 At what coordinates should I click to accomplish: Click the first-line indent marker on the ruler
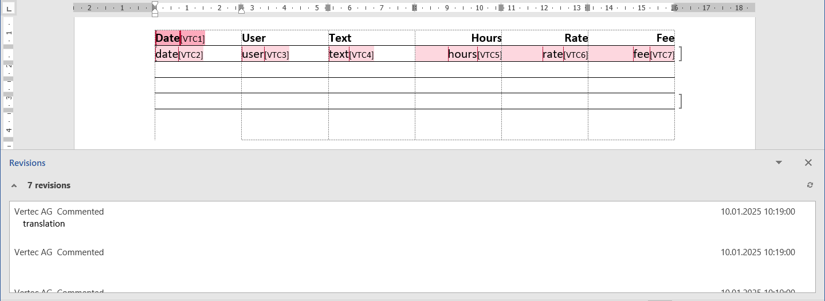[x=155, y=5]
